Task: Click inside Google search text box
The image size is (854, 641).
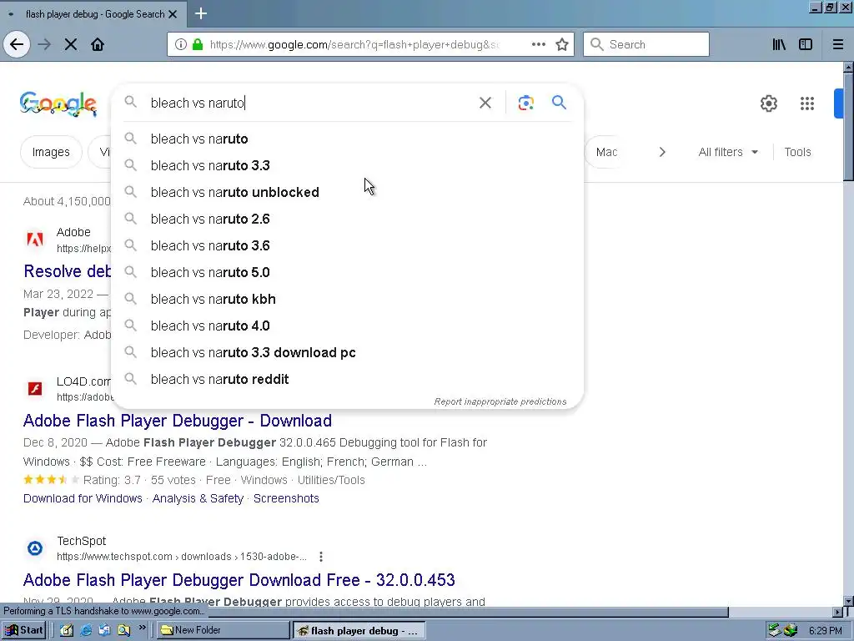Action: pyautogui.click(x=310, y=103)
